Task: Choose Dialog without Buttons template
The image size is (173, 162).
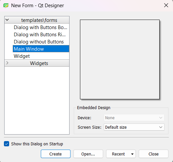Action: [41, 42]
